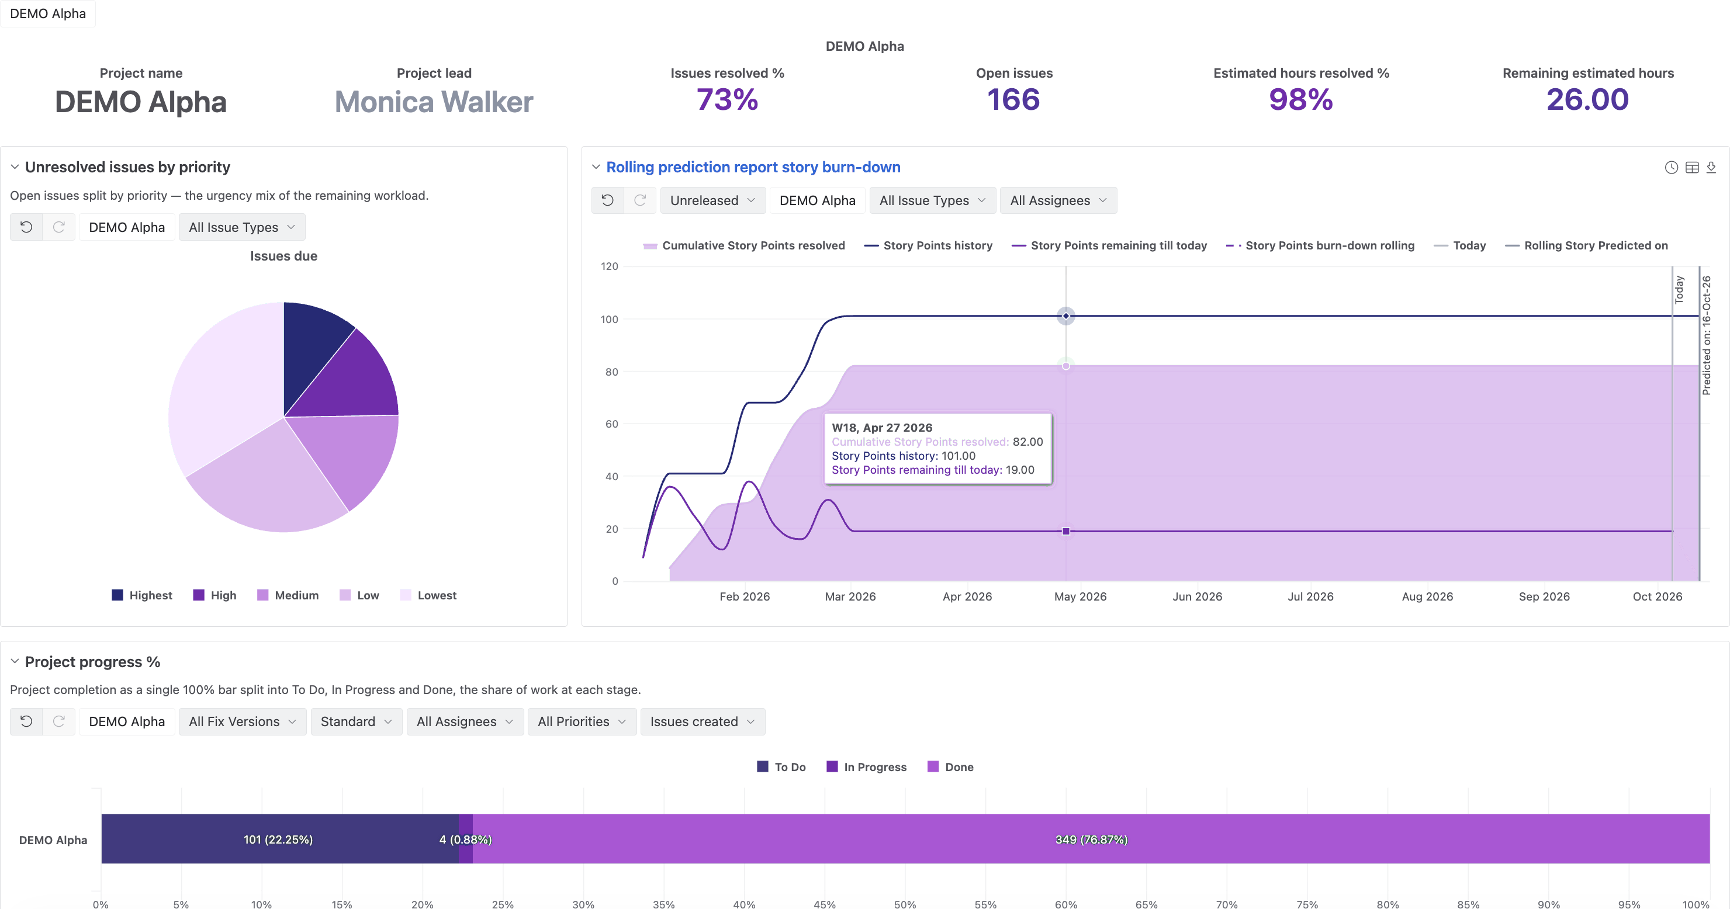Click the 73% Issues resolved value
The height and width of the screenshot is (909, 1730).
(726, 99)
